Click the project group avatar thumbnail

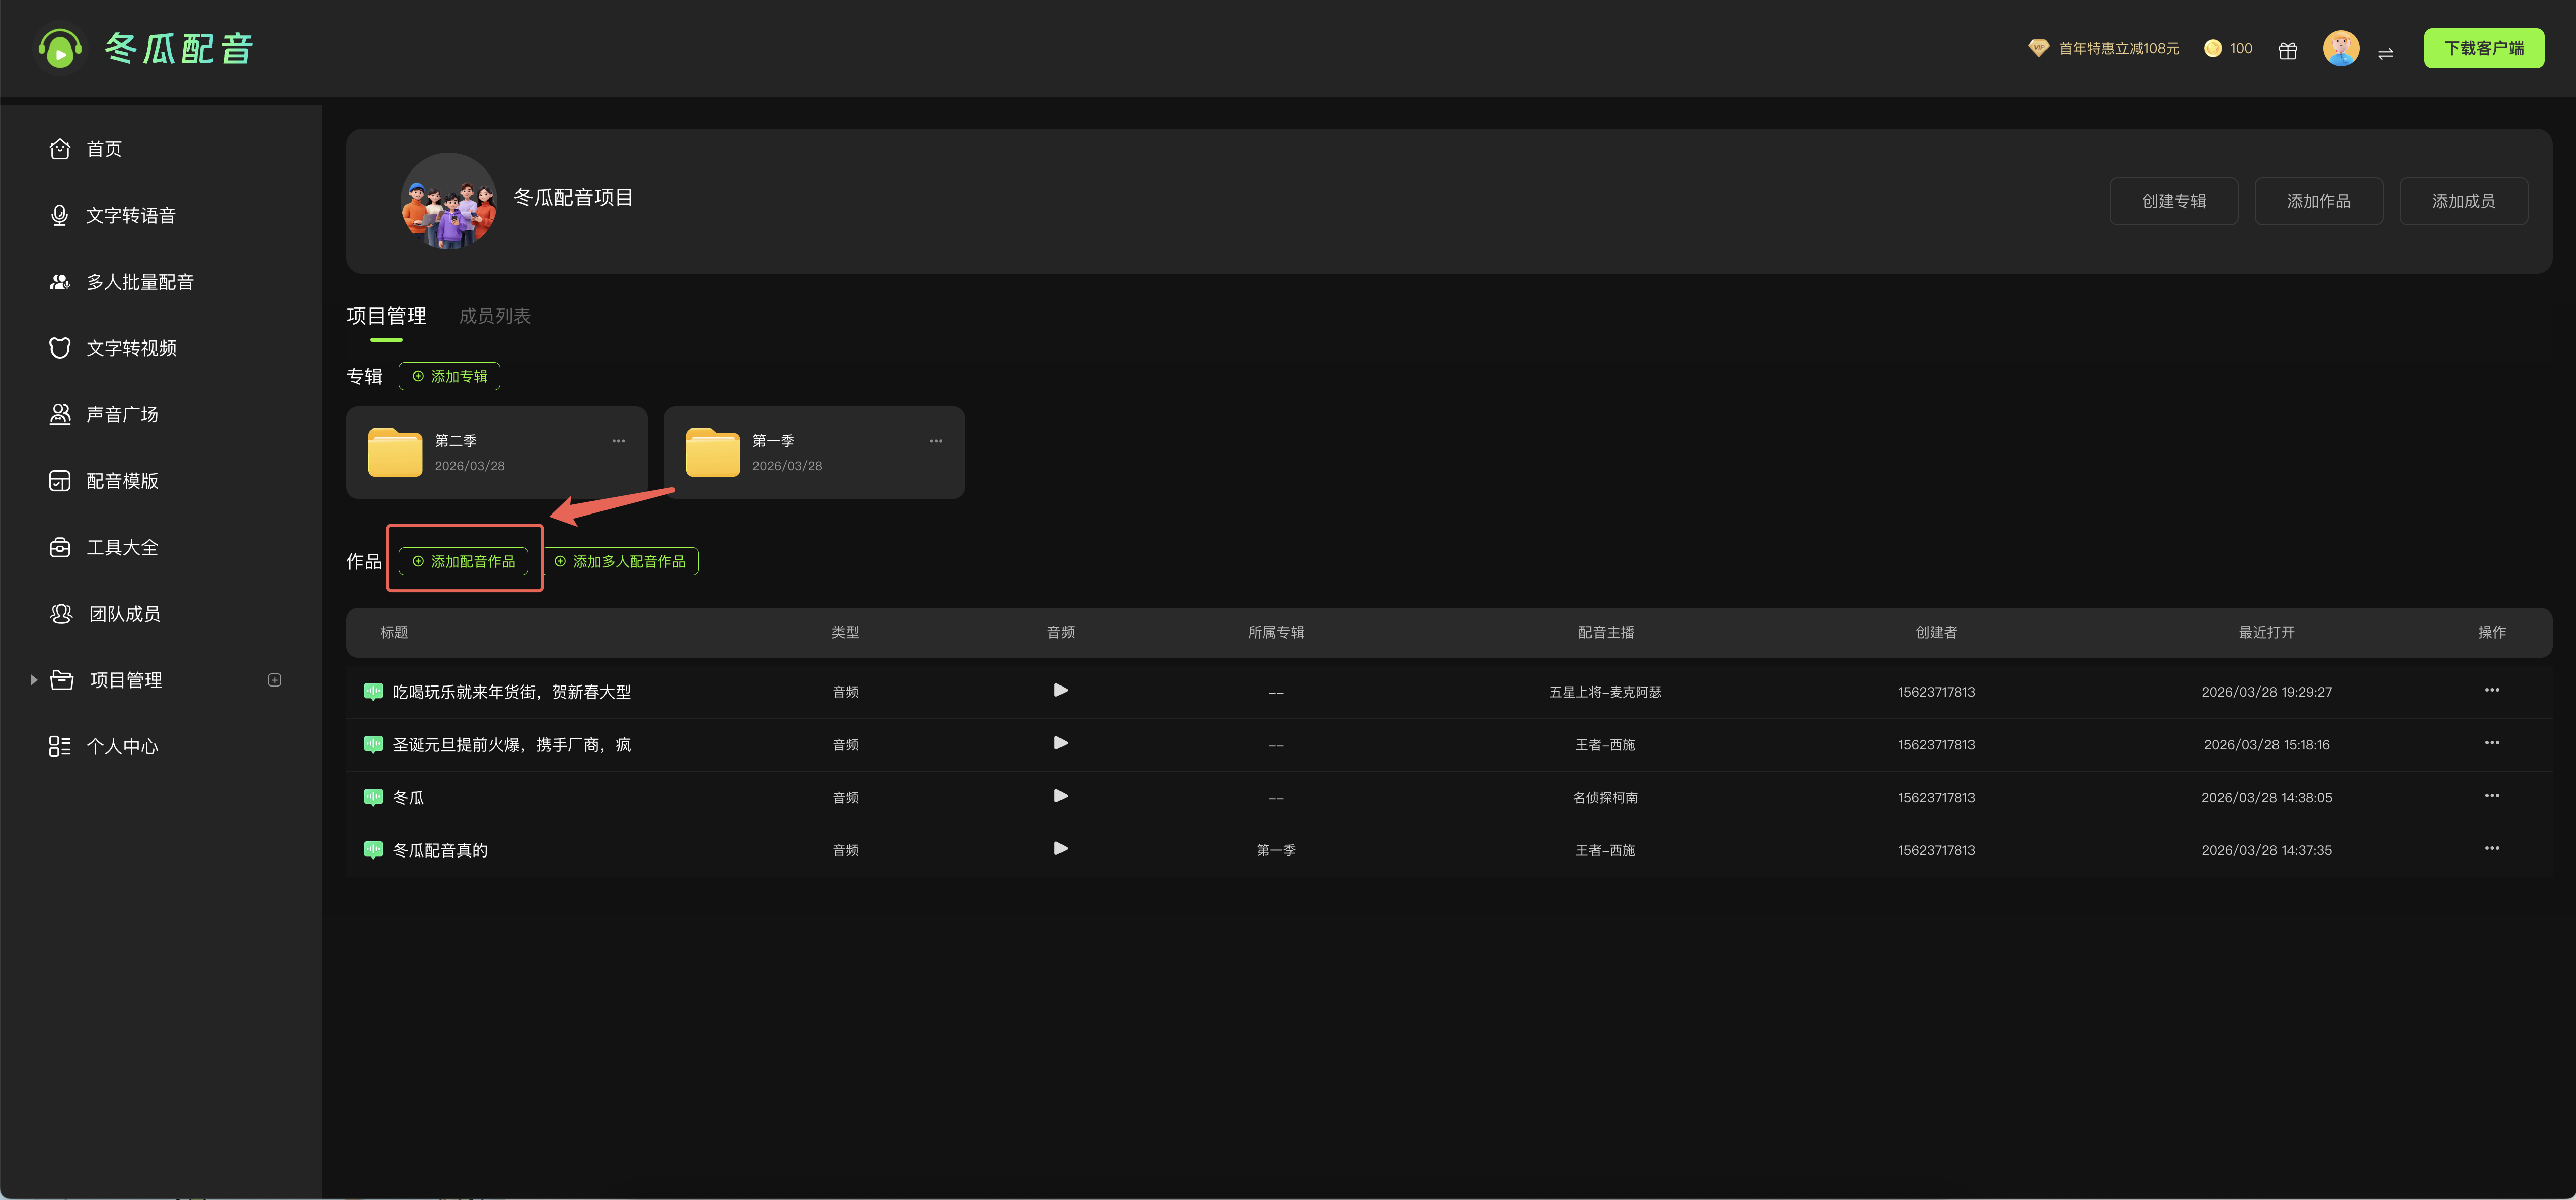pos(448,201)
